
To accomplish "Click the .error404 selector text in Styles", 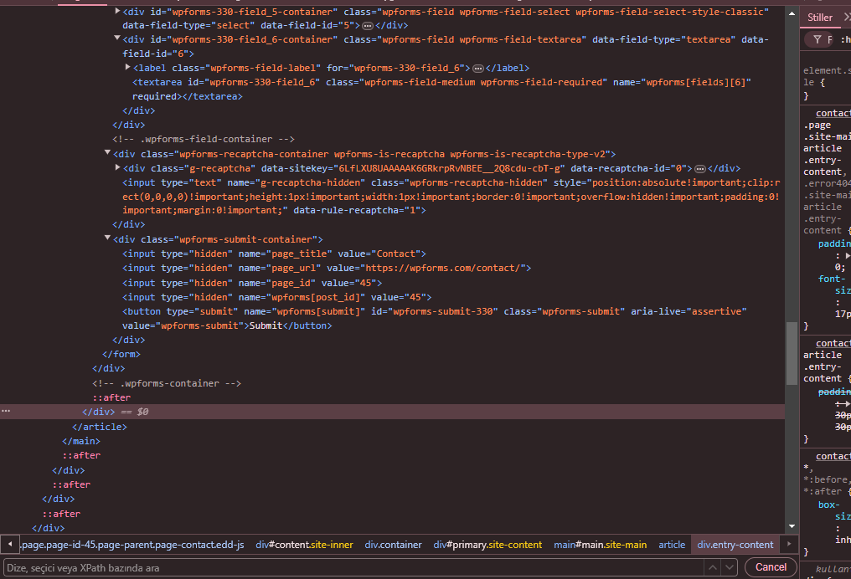I will tap(827, 183).
